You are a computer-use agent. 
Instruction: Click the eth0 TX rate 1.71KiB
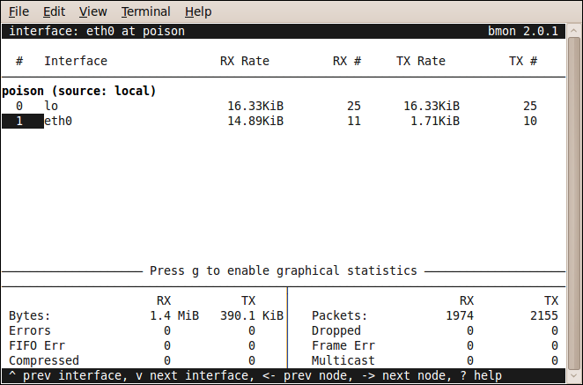(x=435, y=121)
